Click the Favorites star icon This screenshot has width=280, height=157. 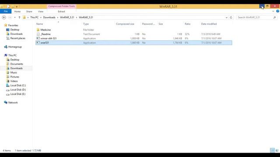[x=6, y=25]
